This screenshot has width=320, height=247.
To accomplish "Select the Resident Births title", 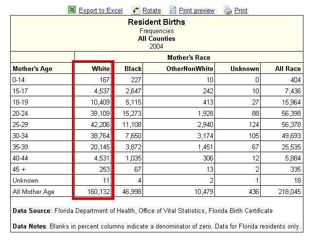I will pyautogui.click(x=157, y=22).
